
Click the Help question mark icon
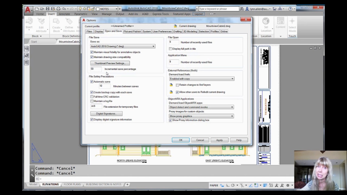291,9
